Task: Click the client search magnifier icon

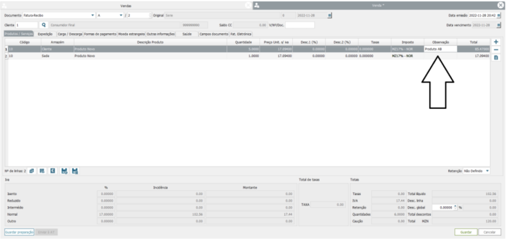Action: point(43,26)
